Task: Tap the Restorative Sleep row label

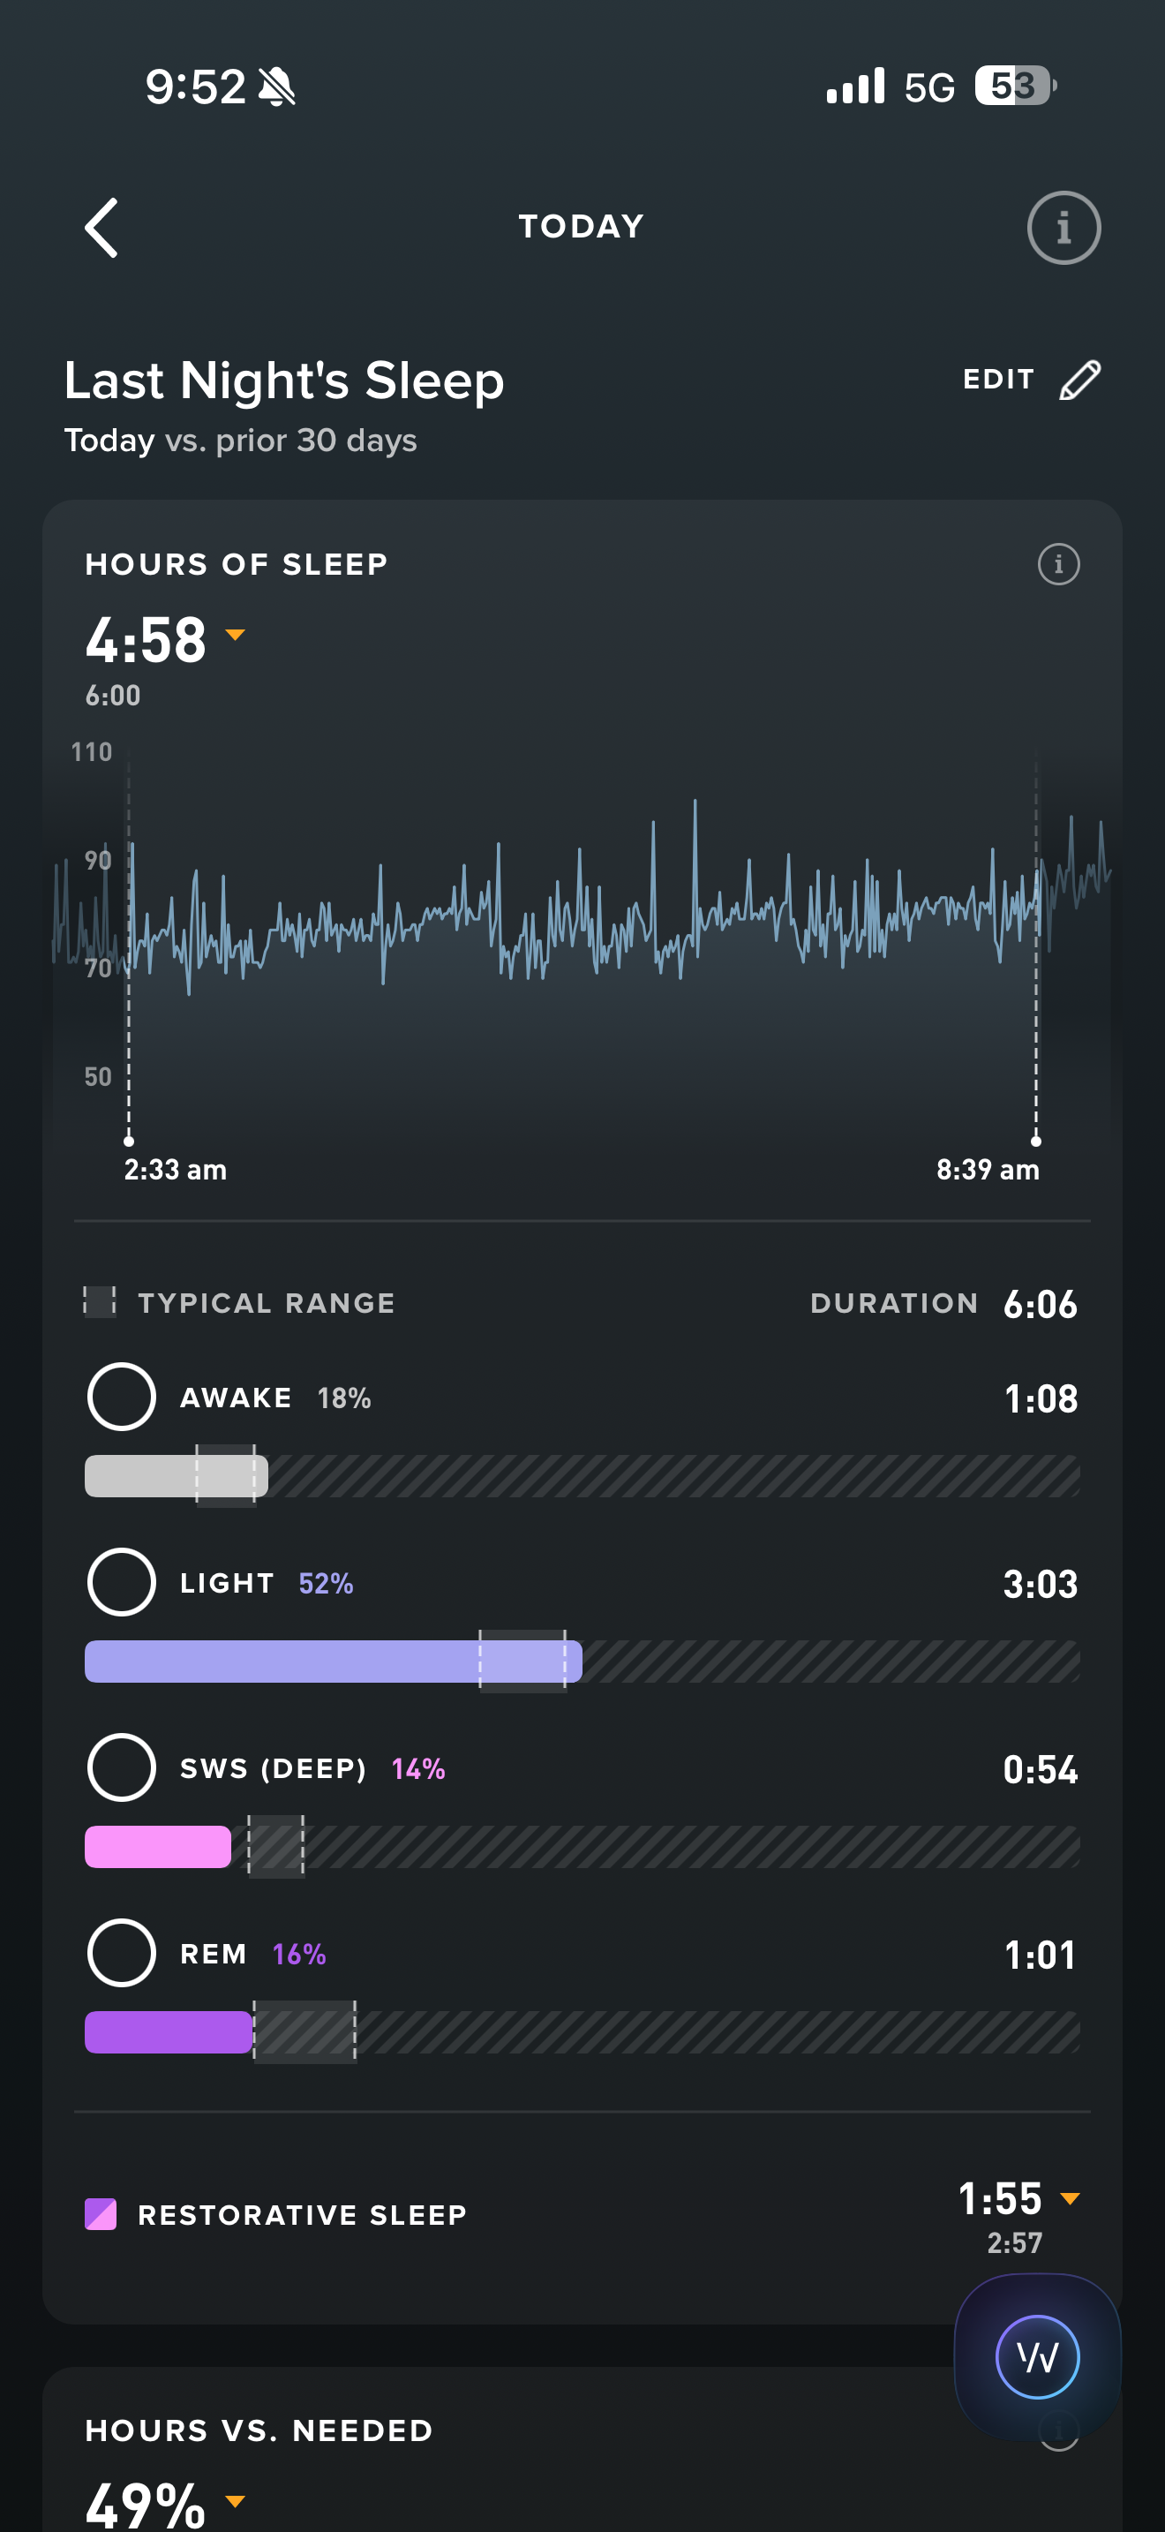Action: click(303, 2214)
